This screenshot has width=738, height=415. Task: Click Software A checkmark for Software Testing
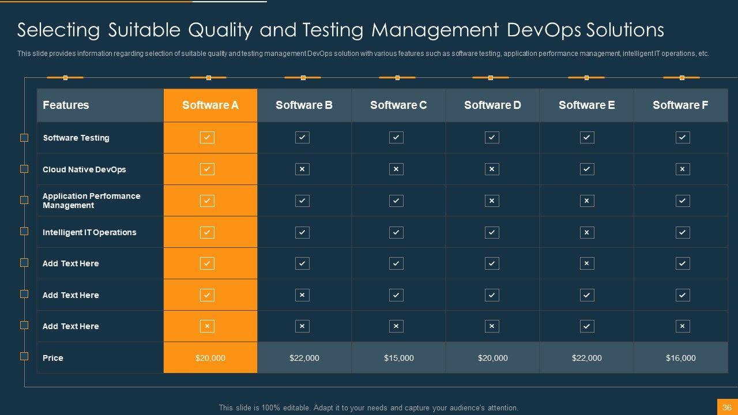tap(207, 137)
